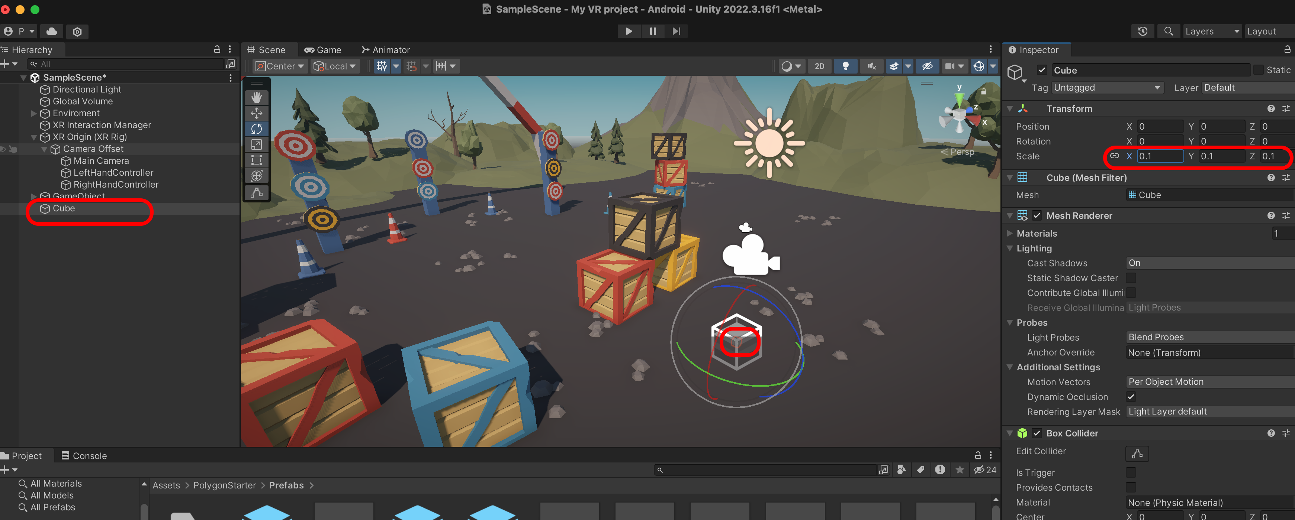Expand the Materials section
The image size is (1295, 520).
click(x=1009, y=233)
